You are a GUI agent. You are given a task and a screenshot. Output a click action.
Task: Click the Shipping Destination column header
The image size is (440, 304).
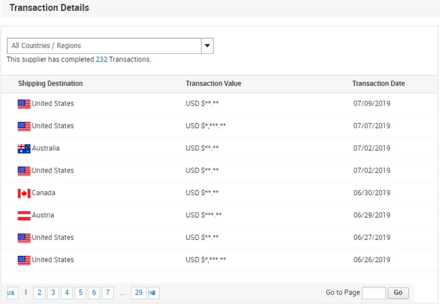point(51,84)
